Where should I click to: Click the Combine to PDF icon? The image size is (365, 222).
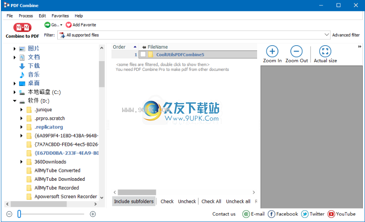click(22, 27)
